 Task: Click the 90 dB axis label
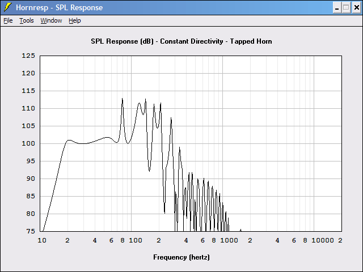tap(30, 179)
